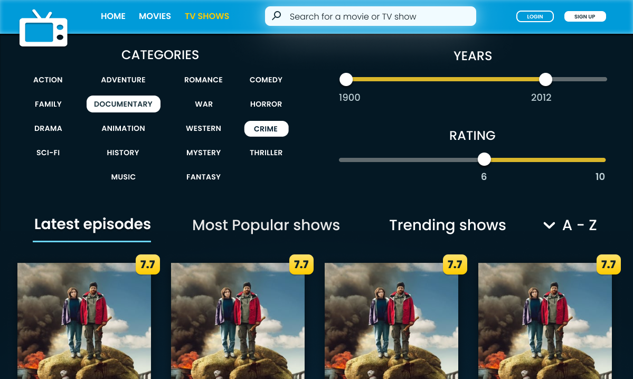This screenshot has width=633, height=379.
Task: Expand the A - Z sorting dropdown
Action: pyautogui.click(x=579, y=225)
